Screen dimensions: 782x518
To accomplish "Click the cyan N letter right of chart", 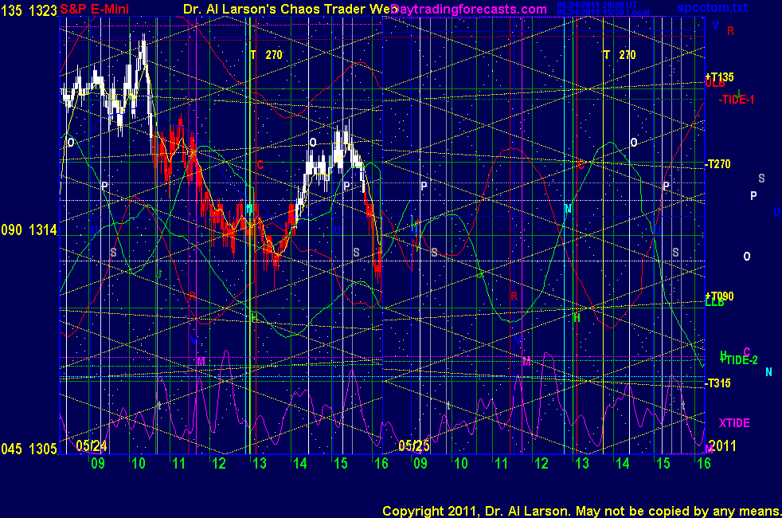I will point(768,372).
